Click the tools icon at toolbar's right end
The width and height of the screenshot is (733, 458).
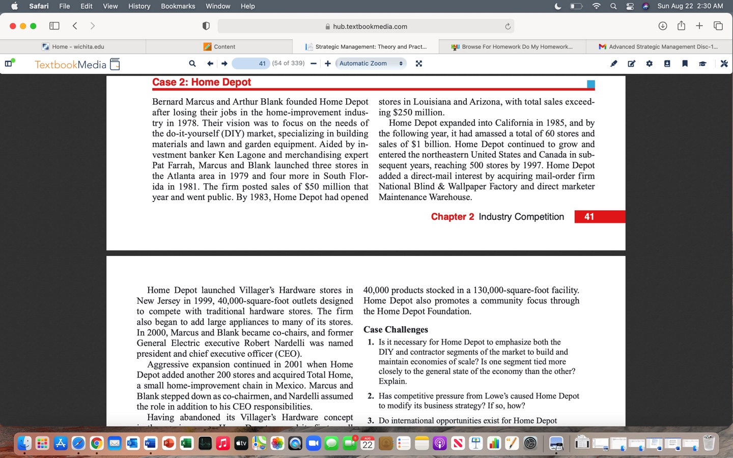tap(724, 64)
